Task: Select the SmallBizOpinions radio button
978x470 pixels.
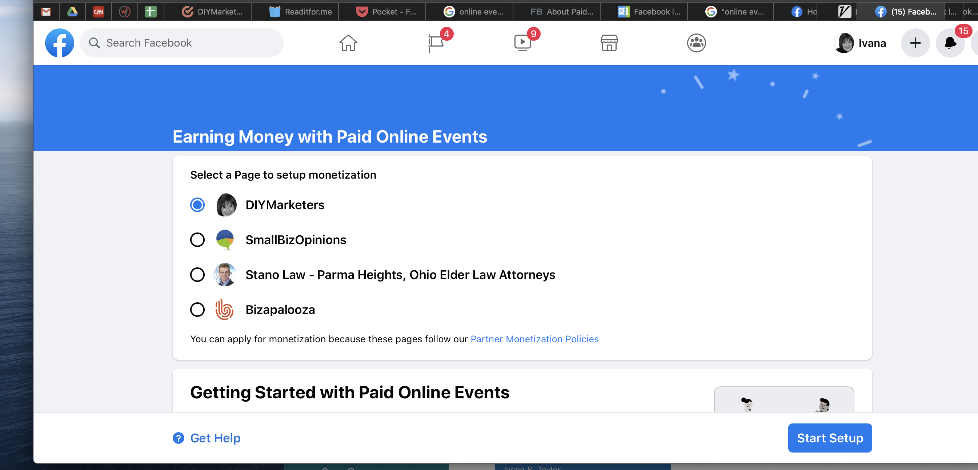Action: point(197,240)
